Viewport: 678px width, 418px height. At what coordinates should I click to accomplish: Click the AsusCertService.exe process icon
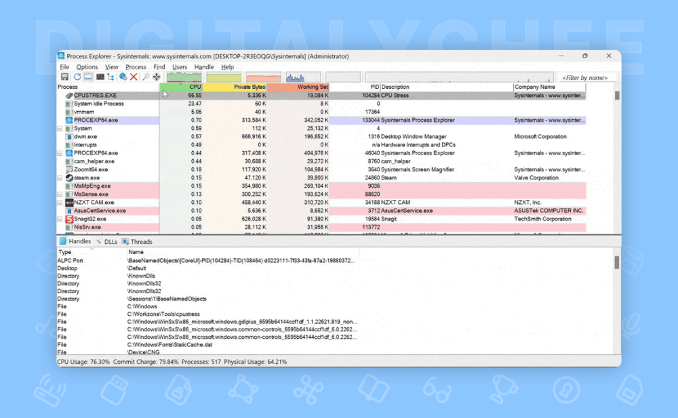pyautogui.click(x=68, y=211)
